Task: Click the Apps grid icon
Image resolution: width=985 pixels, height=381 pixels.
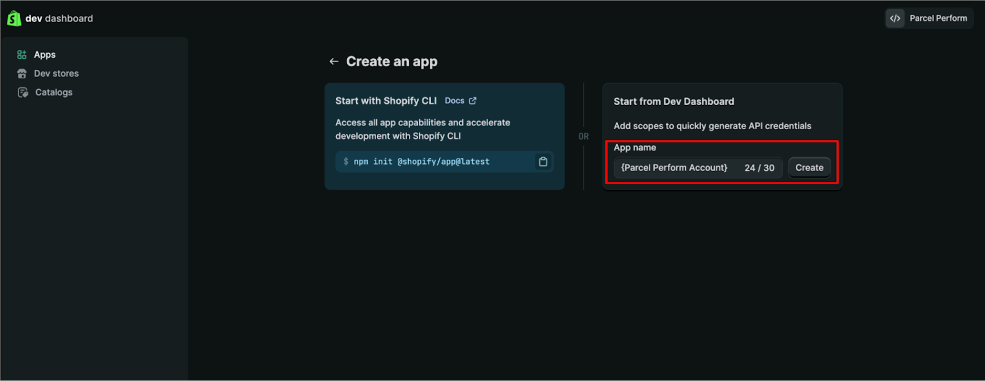Action: tap(22, 55)
